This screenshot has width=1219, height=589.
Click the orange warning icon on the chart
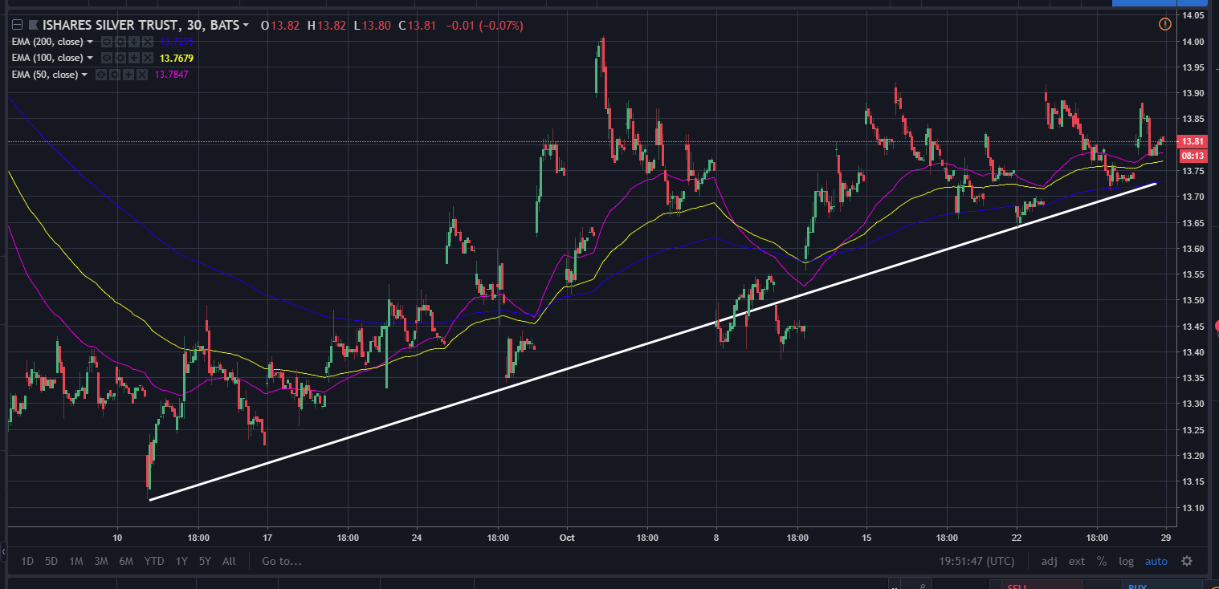click(x=1164, y=25)
